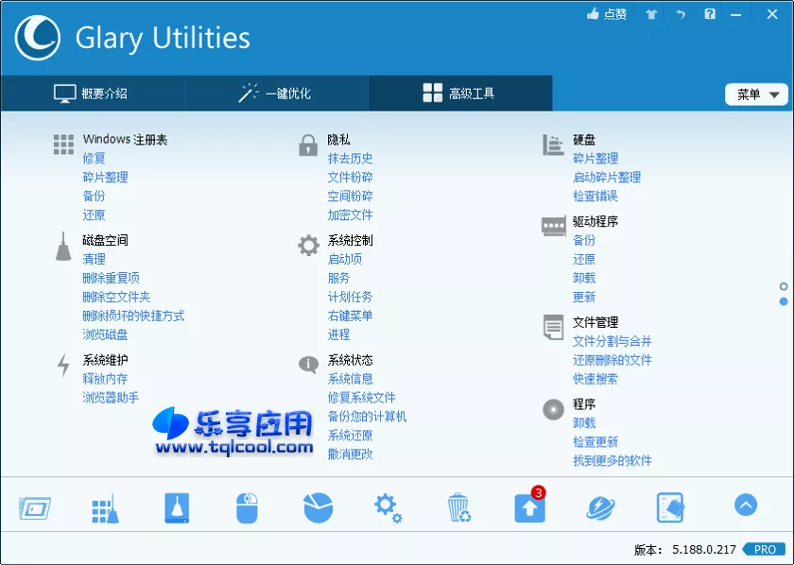Image resolution: width=794 pixels, height=565 pixels.
Task: Switch to the 一键优化 tab
Action: coord(276,94)
